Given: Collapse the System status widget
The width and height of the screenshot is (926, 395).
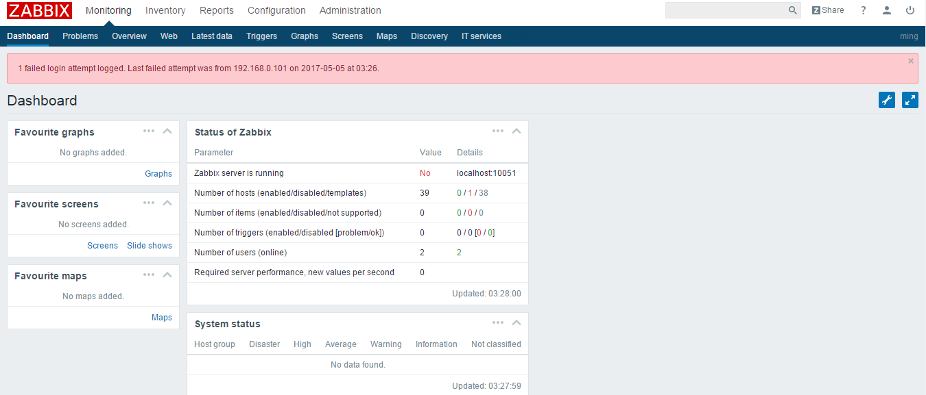Looking at the screenshot, I should click(517, 322).
